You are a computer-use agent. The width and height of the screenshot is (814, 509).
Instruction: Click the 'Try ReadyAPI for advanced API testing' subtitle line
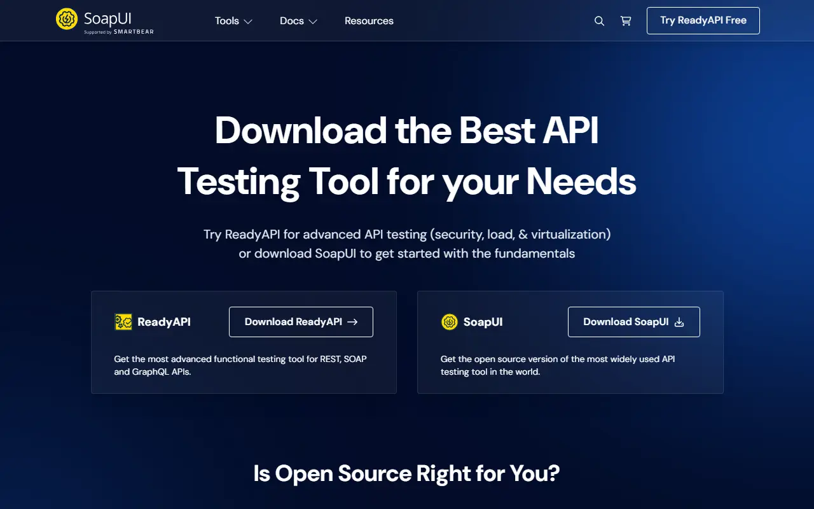(x=407, y=234)
